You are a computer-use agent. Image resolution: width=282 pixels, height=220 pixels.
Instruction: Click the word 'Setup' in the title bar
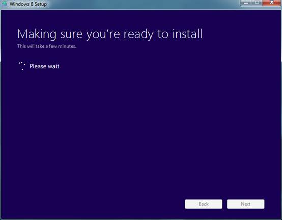pos(41,4)
